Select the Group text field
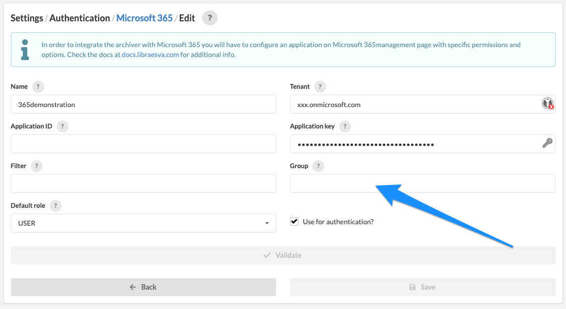The width and height of the screenshot is (566, 309). [x=423, y=184]
